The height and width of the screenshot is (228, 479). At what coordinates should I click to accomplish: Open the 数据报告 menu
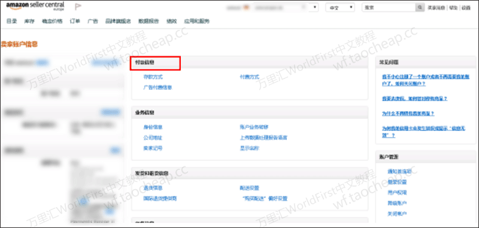pyautogui.click(x=148, y=21)
